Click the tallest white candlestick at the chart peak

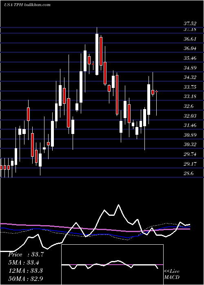pyautogui.click(x=97, y=54)
